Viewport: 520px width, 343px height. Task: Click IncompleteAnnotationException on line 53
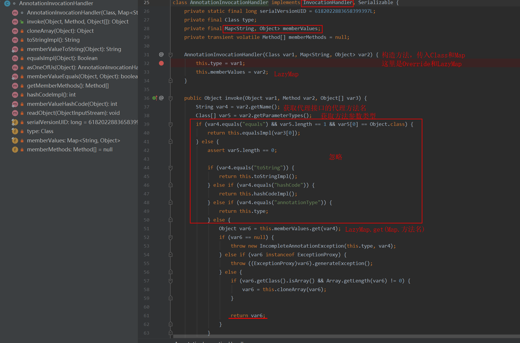(302, 246)
